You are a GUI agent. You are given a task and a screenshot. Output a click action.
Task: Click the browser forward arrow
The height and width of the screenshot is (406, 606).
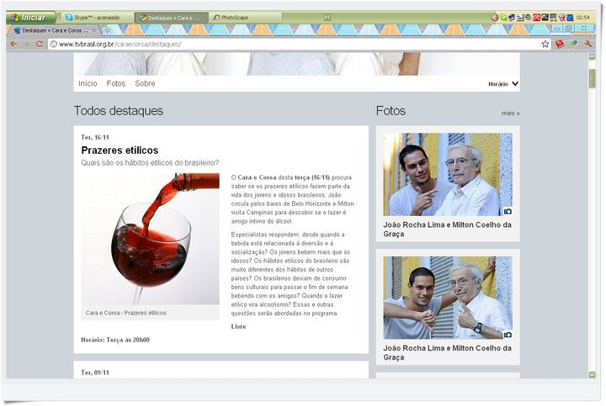pos(26,44)
